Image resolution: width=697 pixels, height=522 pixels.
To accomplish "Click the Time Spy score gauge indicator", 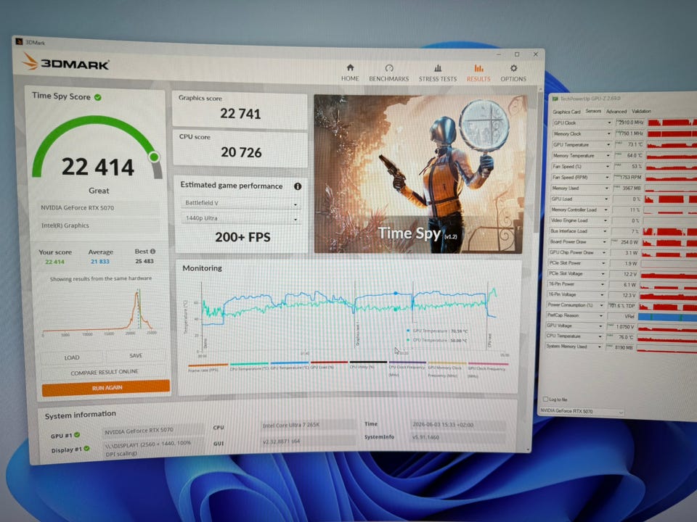I will pos(154,157).
